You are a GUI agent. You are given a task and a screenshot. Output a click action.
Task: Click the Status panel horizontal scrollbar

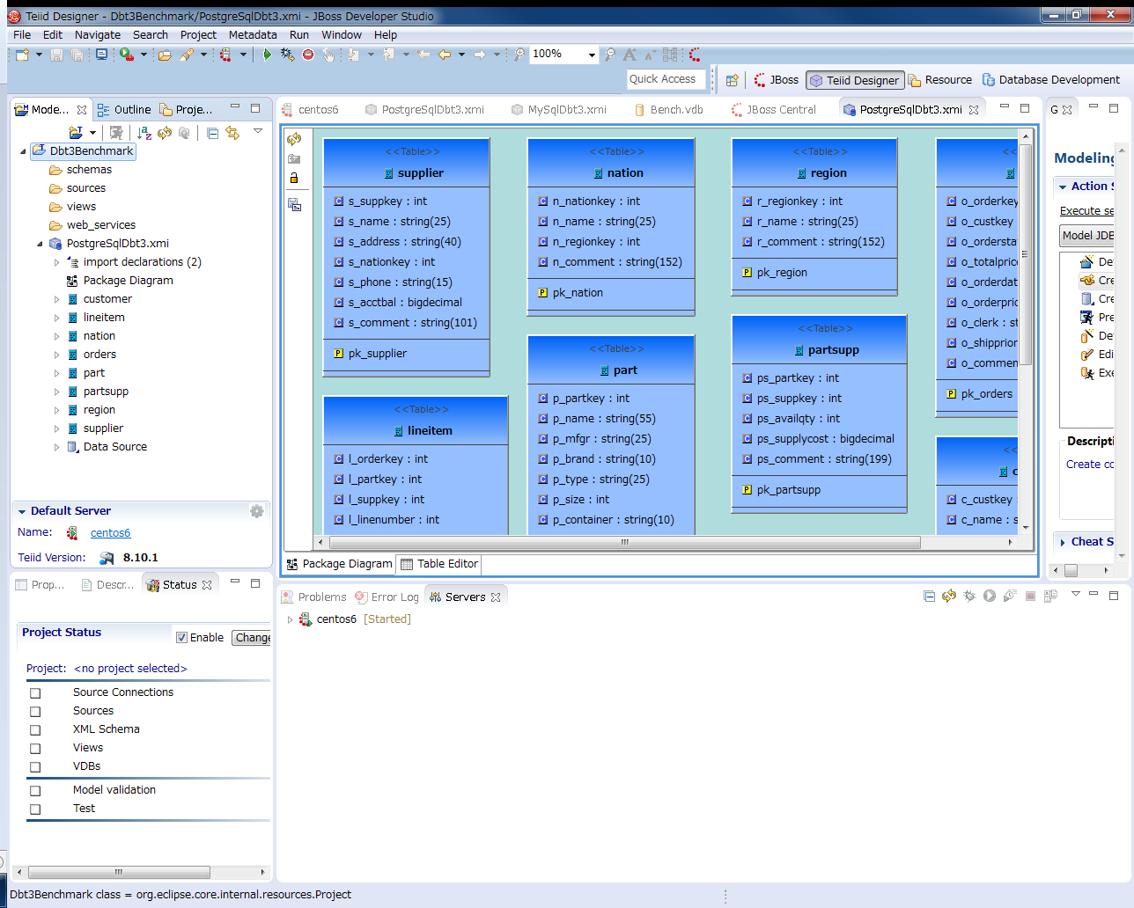[x=119, y=873]
